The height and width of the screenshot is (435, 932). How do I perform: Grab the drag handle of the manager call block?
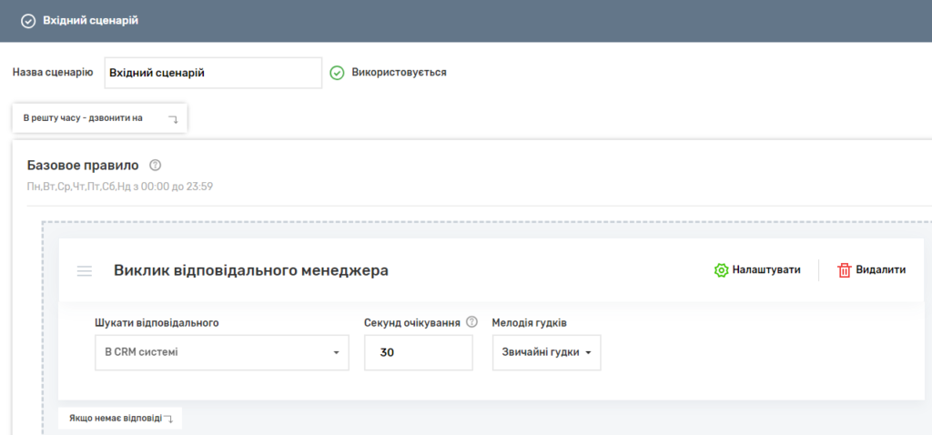[x=85, y=270]
